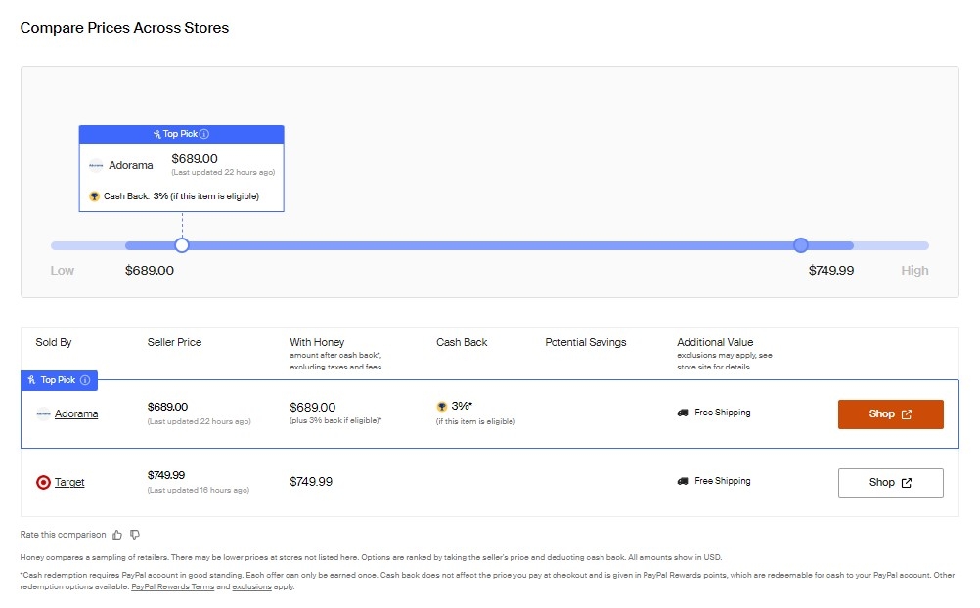Click the Additional Value column header
This screenshot has height=608, width=980.
tap(715, 342)
